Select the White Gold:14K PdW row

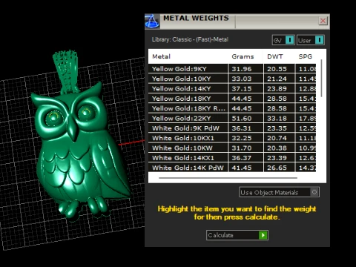coord(232,168)
